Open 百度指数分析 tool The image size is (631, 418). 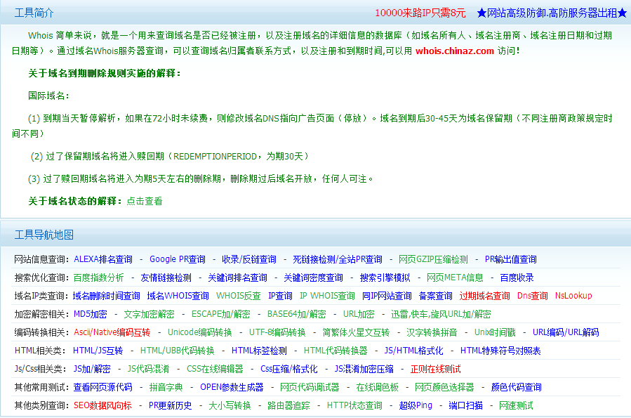tap(98, 277)
